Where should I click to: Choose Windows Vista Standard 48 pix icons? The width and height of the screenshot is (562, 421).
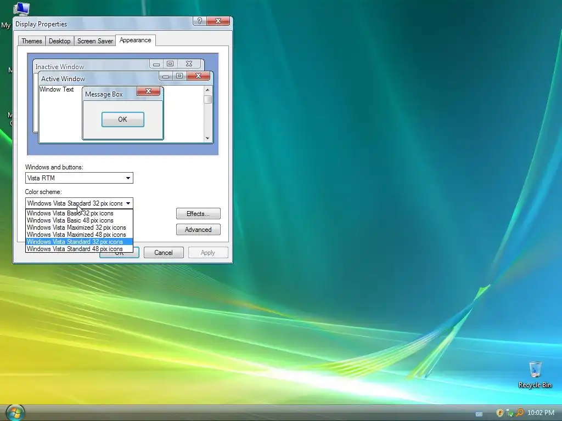point(79,249)
